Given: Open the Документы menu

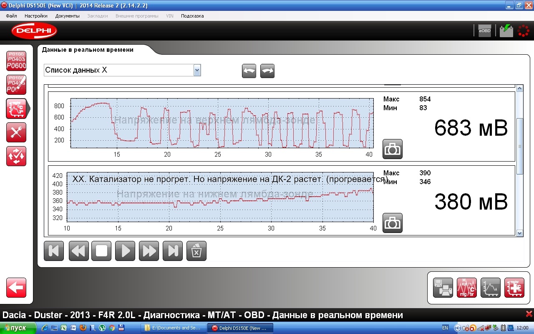Looking at the screenshot, I should (67, 16).
